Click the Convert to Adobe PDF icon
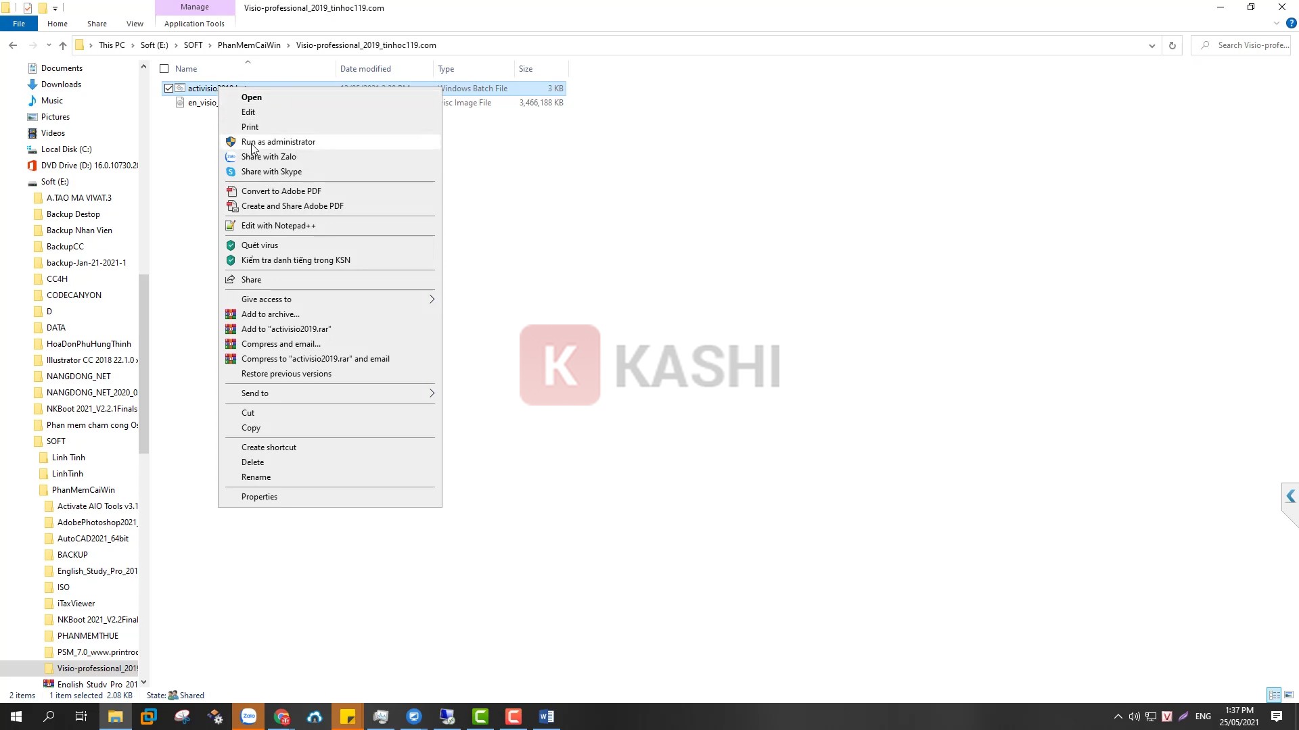Image resolution: width=1299 pixels, height=730 pixels. [x=231, y=191]
